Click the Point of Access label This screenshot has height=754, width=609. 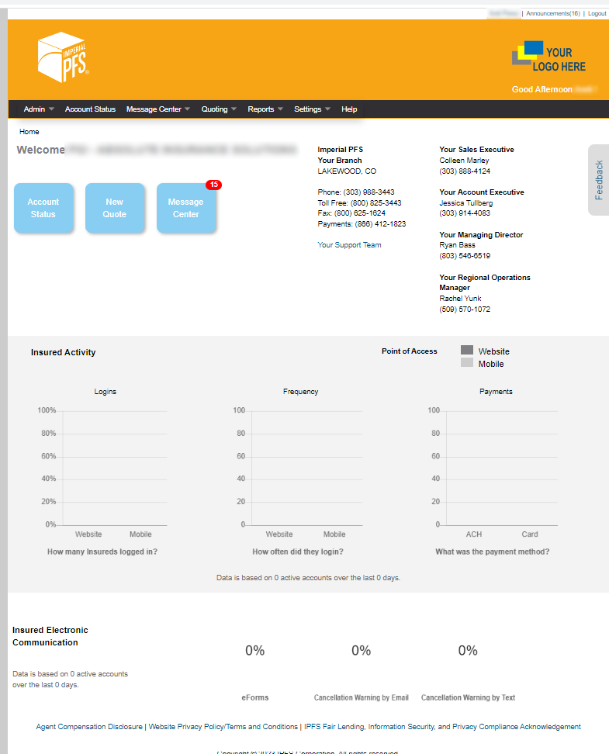pos(410,351)
